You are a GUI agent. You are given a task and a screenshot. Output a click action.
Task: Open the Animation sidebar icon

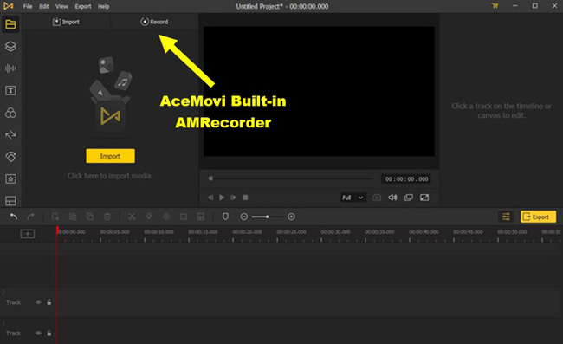pyautogui.click(x=10, y=157)
